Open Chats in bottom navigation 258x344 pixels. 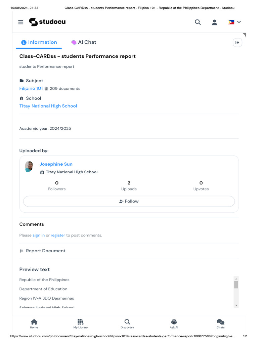[x=220, y=324]
